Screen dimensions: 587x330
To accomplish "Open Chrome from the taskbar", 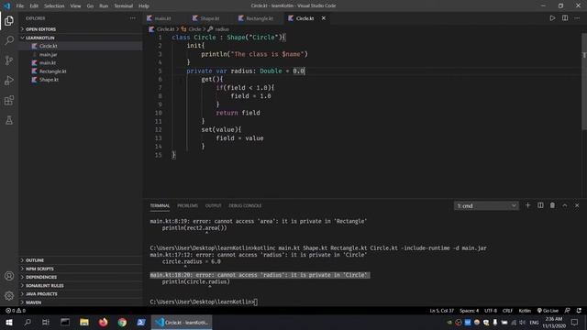I will 122,322.
